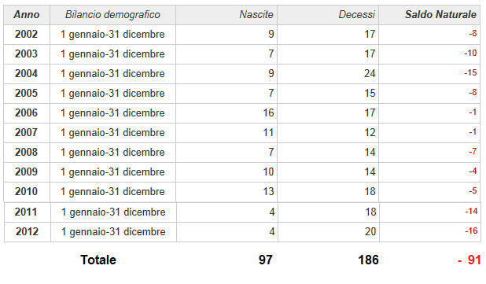Click the 2008 period text cell
Viewport: 486px width, 284px height.
pyautogui.click(x=112, y=153)
